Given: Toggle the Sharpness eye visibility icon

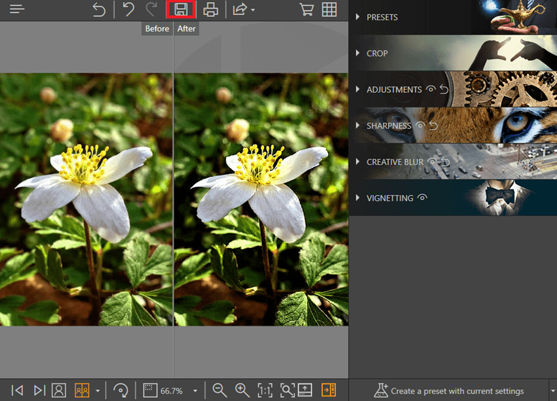Looking at the screenshot, I should coord(420,125).
